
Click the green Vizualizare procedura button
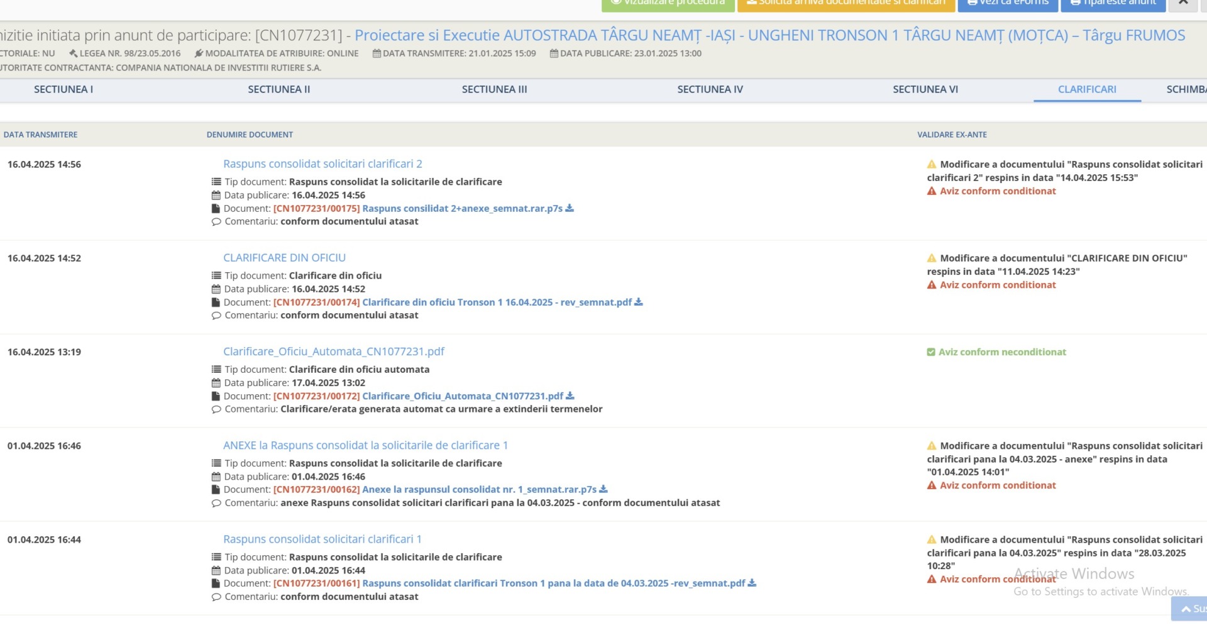click(x=668, y=4)
